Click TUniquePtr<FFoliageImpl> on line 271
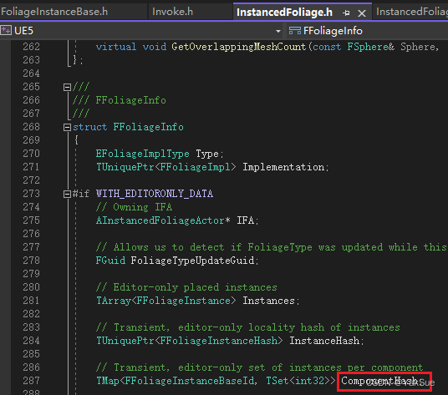Screen dimensions: 448x395 [166, 167]
